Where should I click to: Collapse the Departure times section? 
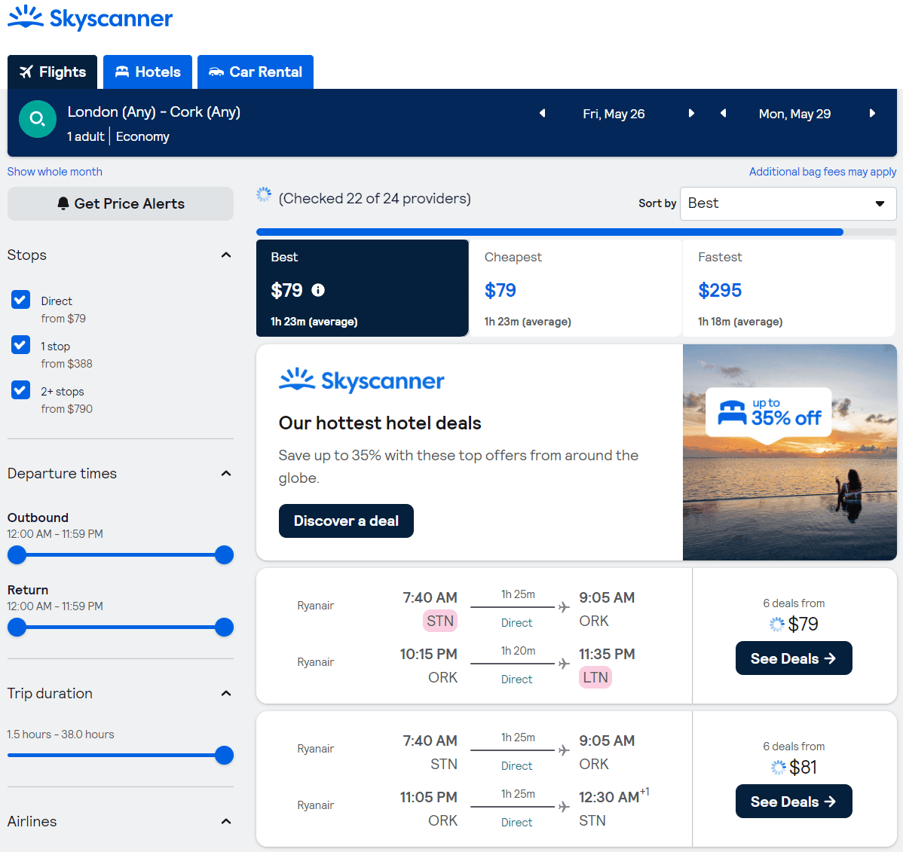225,473
